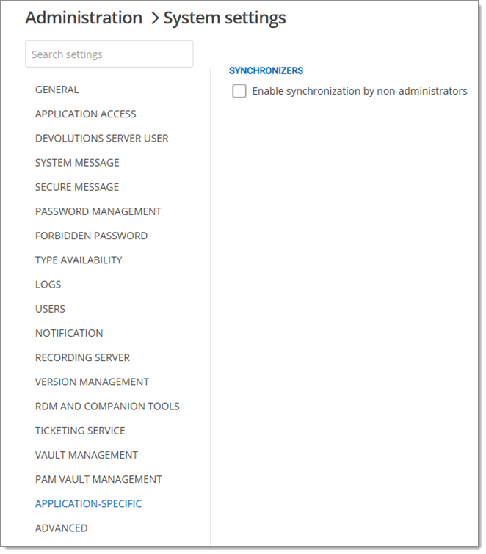Image resolution: width=486 pixels, height=554 pixels.
Task: Open PAM Vault Management settings
Action: [98, 479]
